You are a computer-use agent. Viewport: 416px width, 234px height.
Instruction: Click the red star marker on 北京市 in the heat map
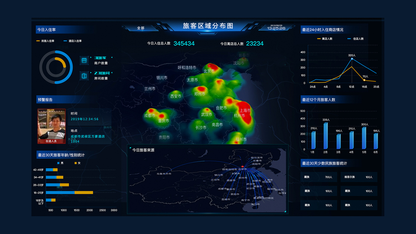pos(209,66)
